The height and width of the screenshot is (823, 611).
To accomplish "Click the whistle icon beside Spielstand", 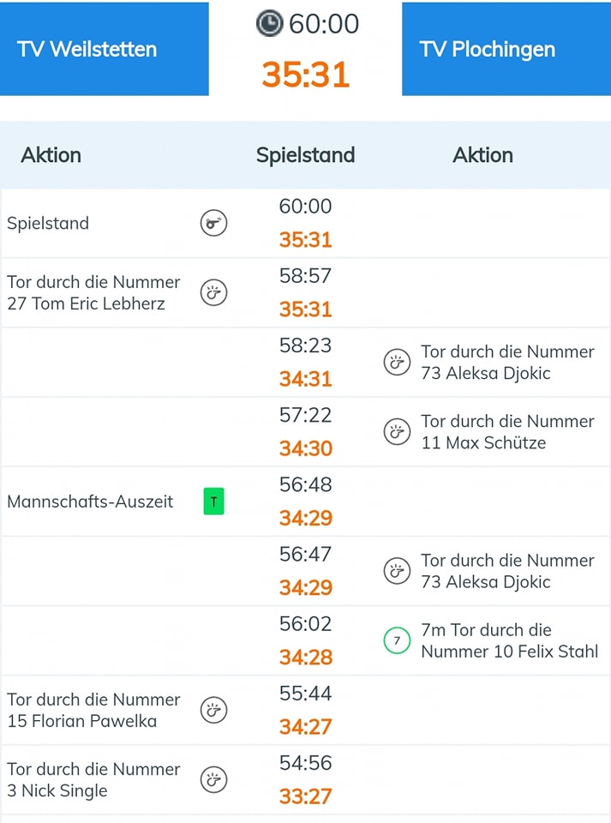I will [213, 224].
